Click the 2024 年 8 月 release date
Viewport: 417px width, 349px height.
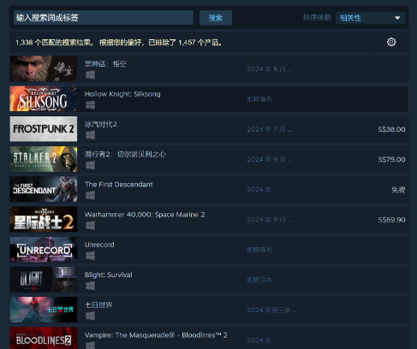(270, 69)
